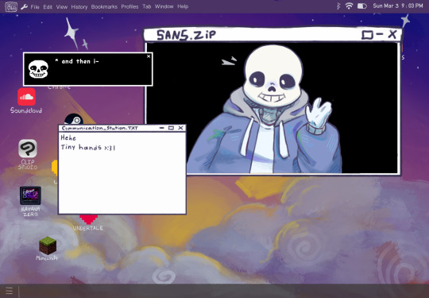Click the SANS.ZIP window title
This screenshot has width=429, height=298.
click(186, 35)
